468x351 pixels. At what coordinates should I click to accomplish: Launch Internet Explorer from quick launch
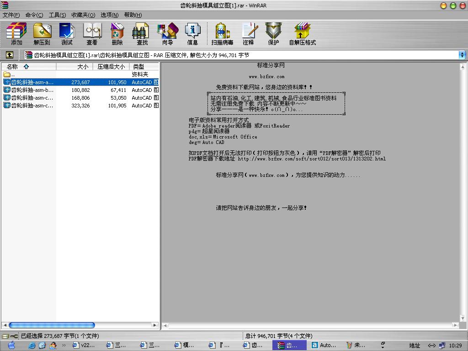coord(32,346)
